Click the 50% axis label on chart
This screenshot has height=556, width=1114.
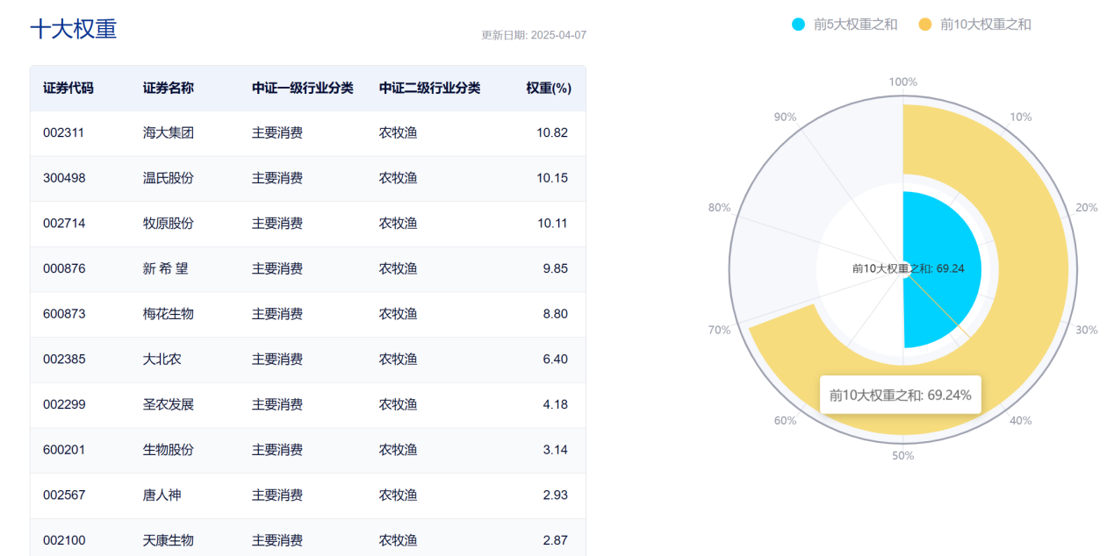[903, 456]
